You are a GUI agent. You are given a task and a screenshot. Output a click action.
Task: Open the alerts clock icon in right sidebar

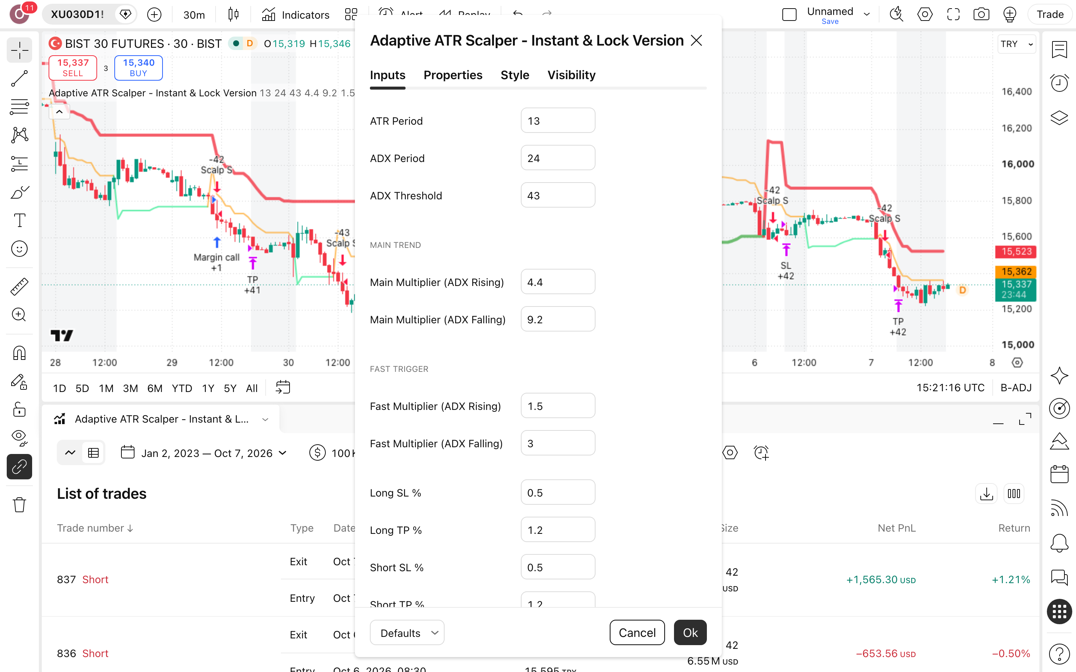click(1059, 83)
